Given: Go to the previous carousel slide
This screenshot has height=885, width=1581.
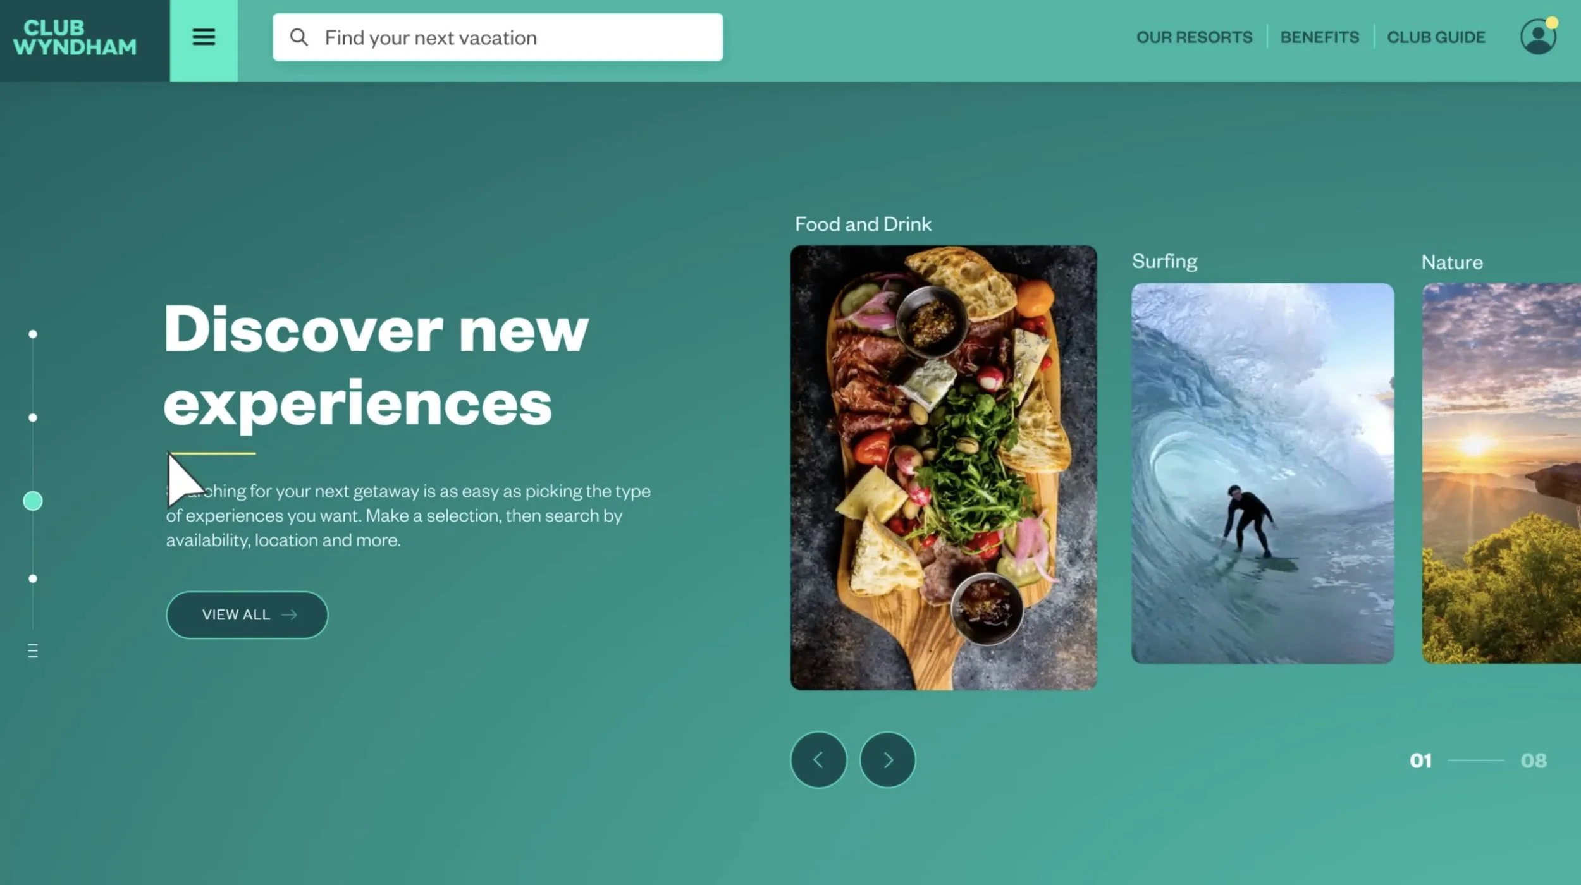Looking at the screenshot, I should coord(818,759).
